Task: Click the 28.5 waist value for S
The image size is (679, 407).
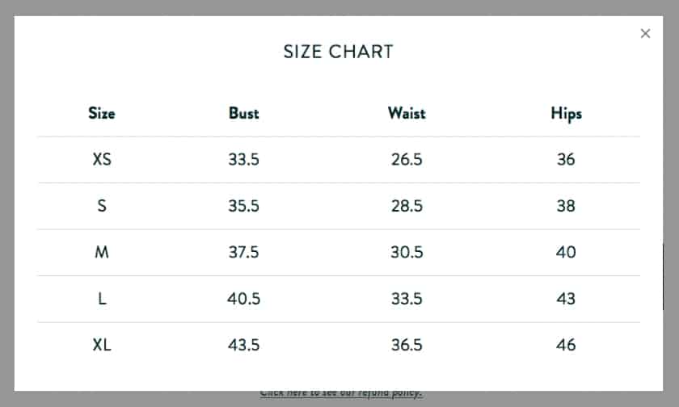Action: point(407,205)
